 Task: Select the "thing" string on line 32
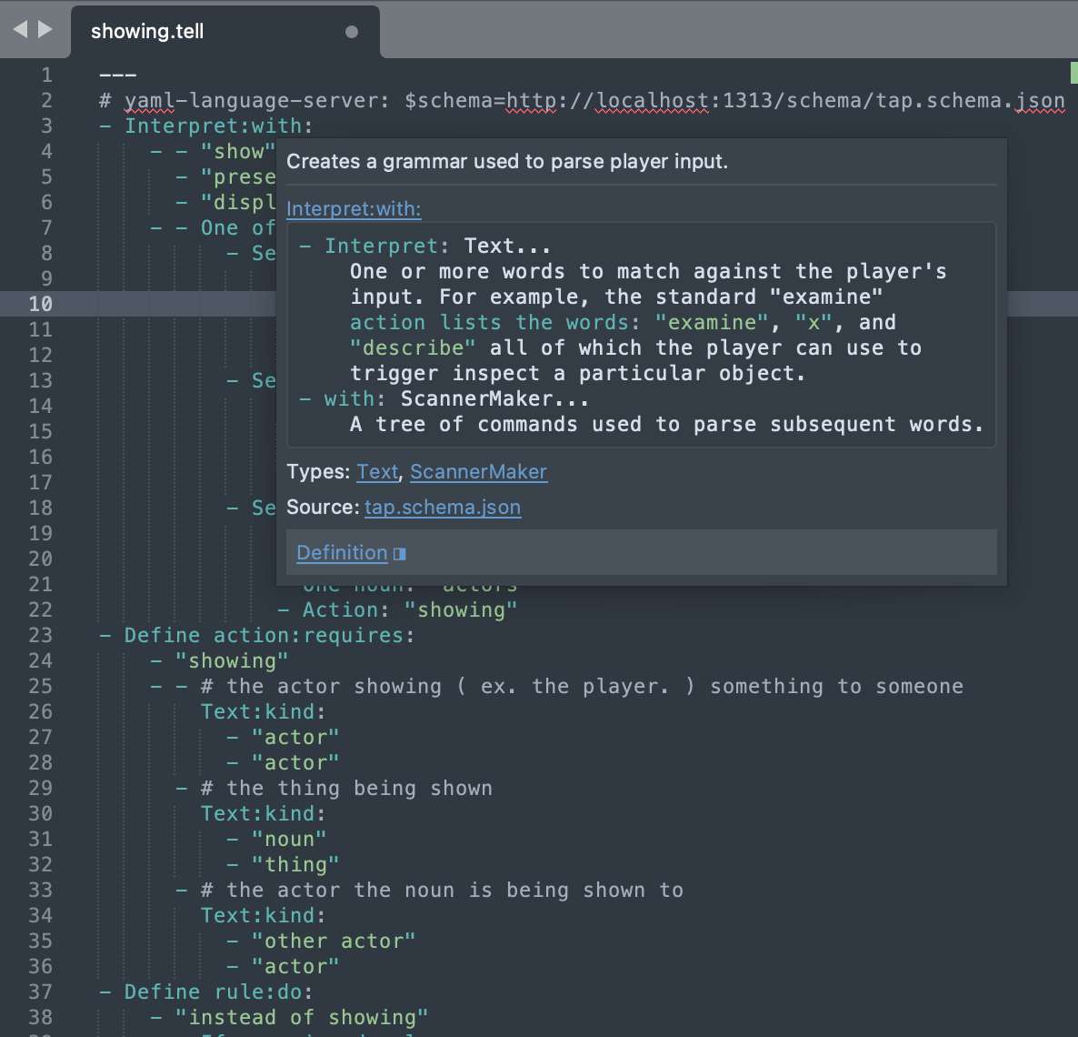pos(294,864)
